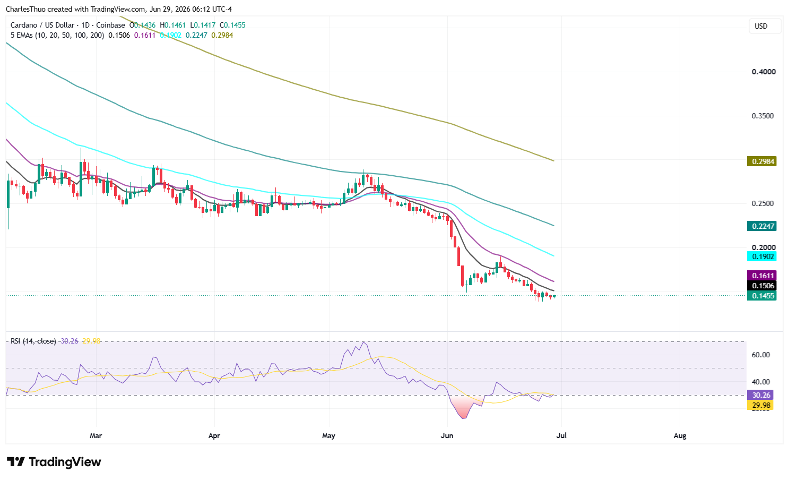Click the 0.2500 price axis label
The image size is (789, 480).
[x=764, y=203]
